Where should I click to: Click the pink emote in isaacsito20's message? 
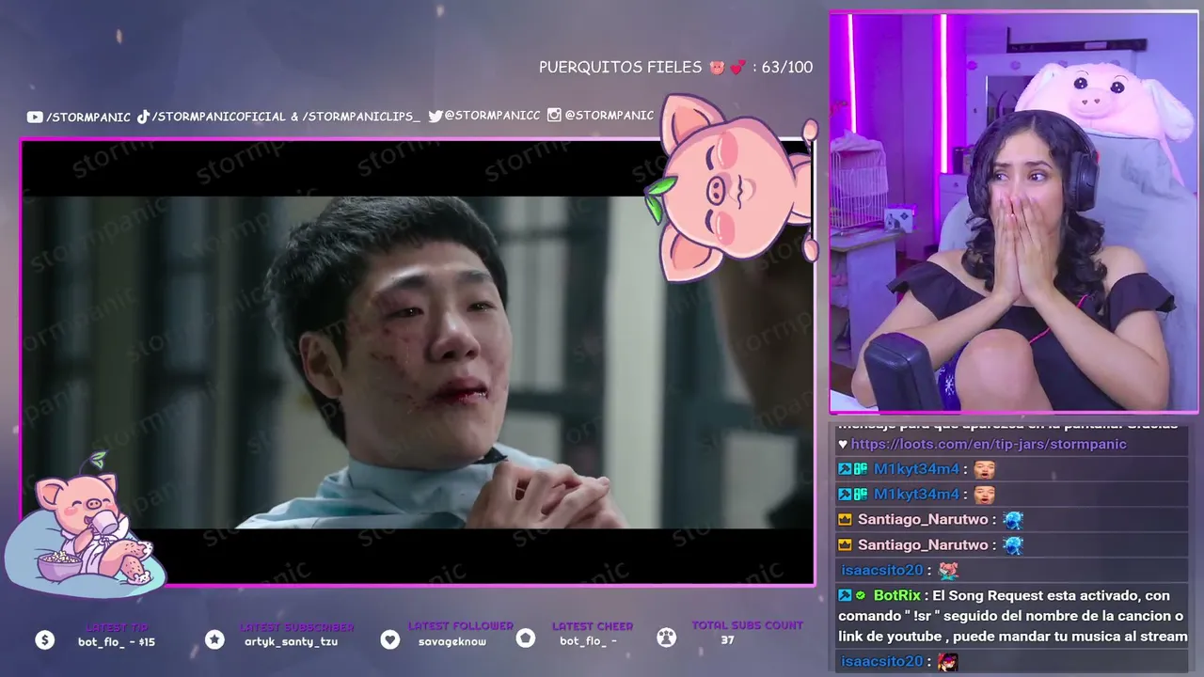pyautogui.click(x=948, y=570)
